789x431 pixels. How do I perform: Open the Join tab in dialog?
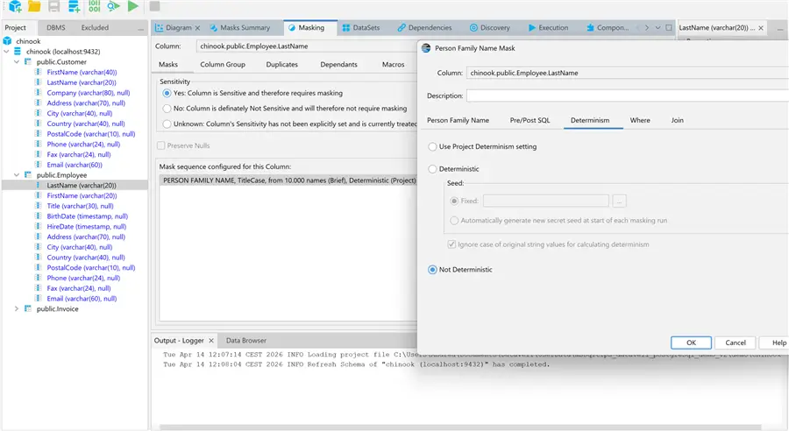point(678,120)
